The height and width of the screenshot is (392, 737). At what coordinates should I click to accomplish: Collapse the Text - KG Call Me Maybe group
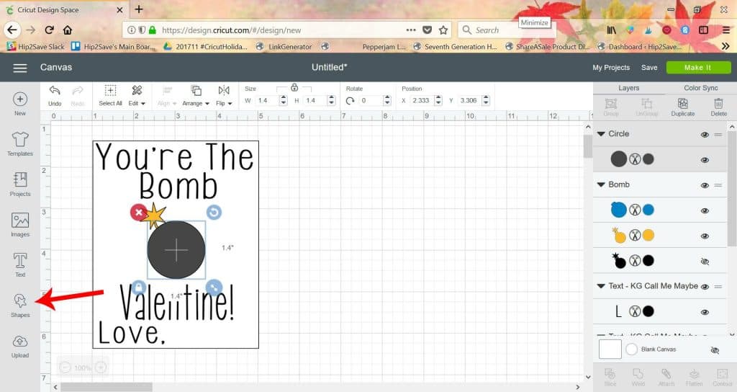click(x=601, y=285)
